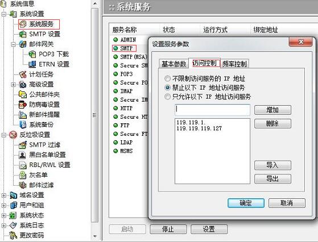
Task: Collapse the 系统设置 tree node
Action: coord(3,14)
